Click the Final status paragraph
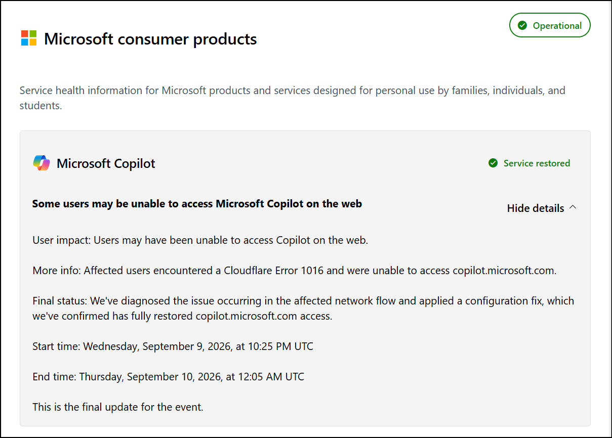Screen dimensions: 612x438 pos(303,309)
